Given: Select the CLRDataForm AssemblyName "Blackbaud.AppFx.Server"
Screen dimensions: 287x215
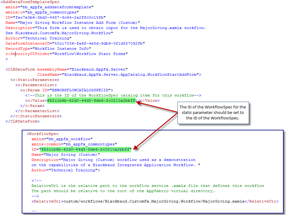Looking at the screenshot, I should [82, 69].
